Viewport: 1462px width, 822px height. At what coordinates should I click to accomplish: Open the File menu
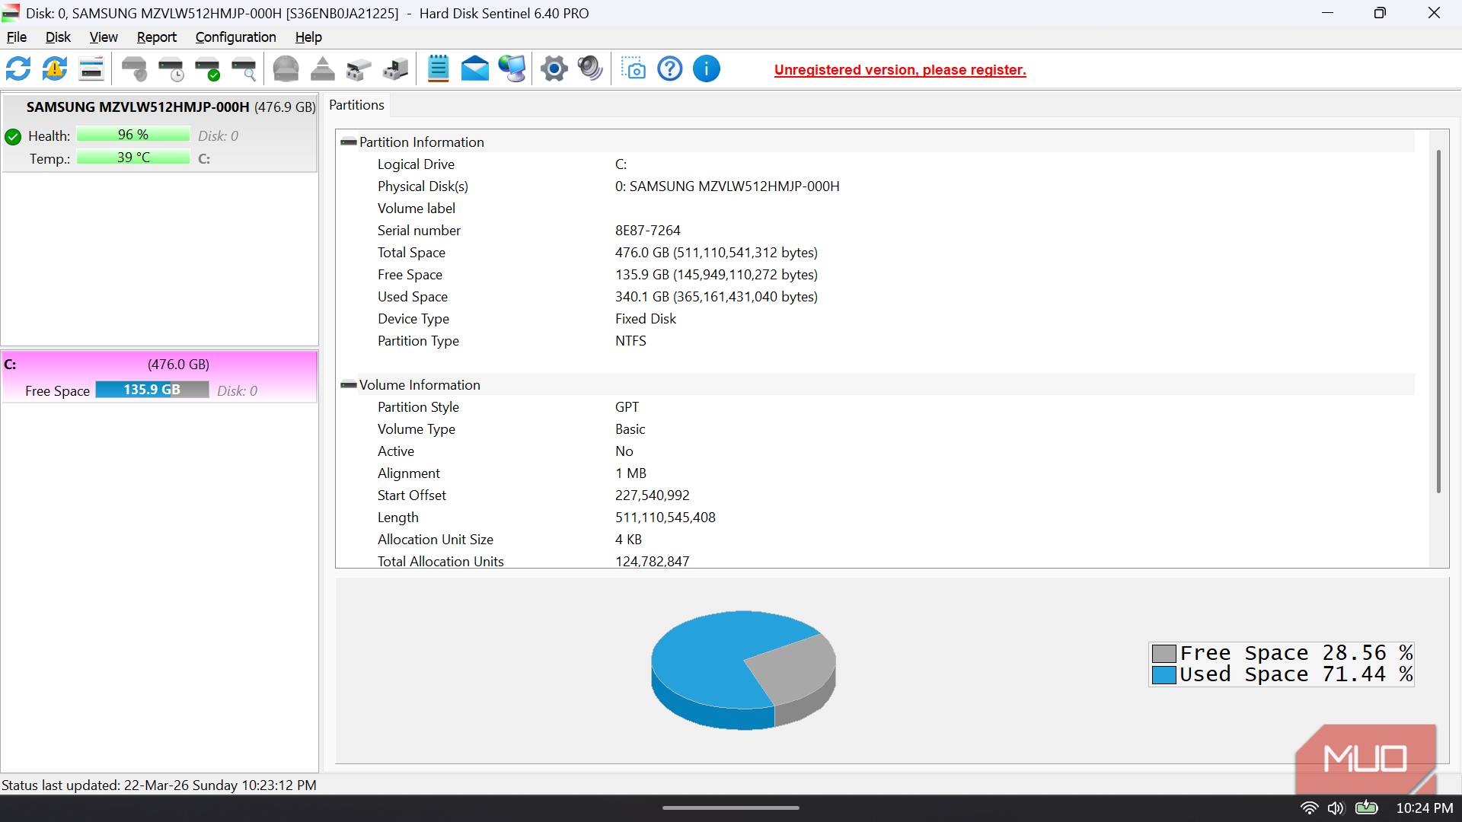(x=17, y=37)
